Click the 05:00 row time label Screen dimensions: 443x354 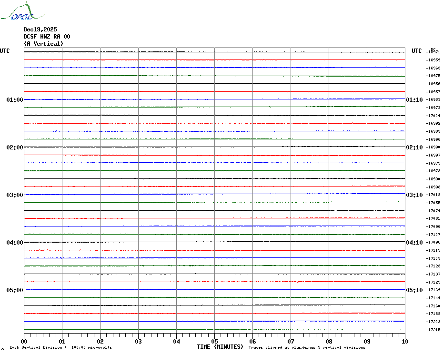click(15, 290)
